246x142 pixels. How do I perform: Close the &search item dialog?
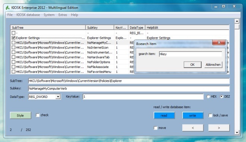pos(219,43)
